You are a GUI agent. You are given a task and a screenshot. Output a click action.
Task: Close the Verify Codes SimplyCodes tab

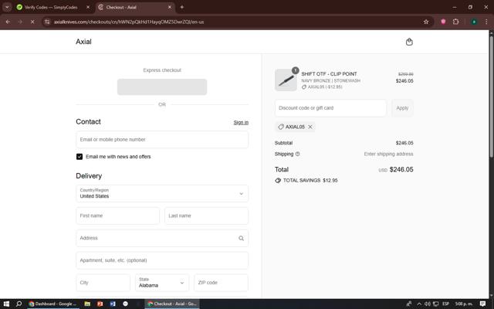(x=88, y=7)
